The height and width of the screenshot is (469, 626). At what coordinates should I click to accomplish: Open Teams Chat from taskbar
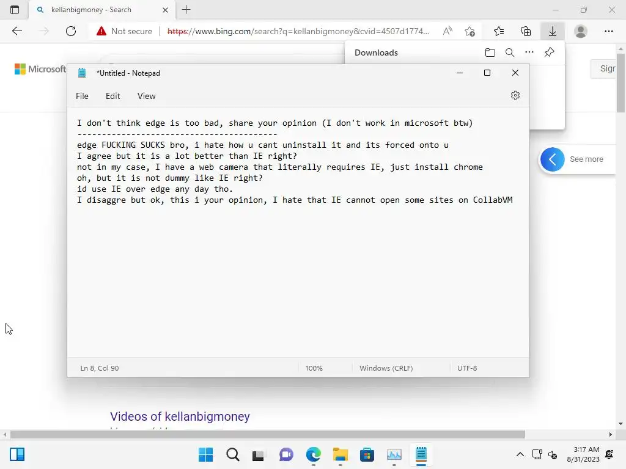[286, 454]
